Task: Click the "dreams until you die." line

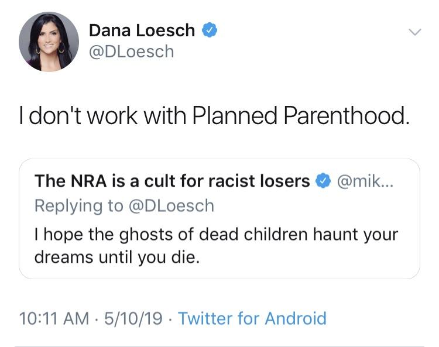Action: 117,257
